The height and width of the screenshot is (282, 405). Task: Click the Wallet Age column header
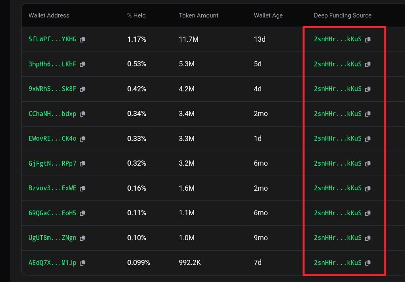[x=268, y=15]
